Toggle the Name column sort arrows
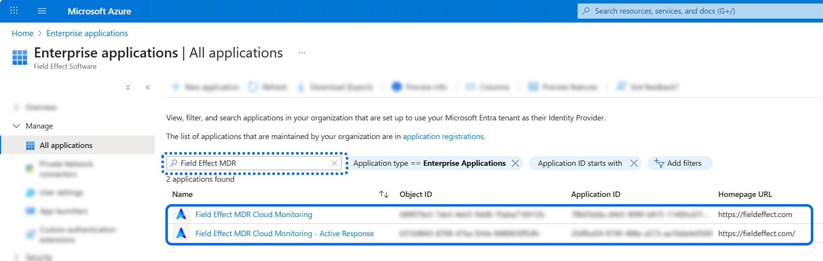The width and height of the screenshot is (823, 261). point(384,194)
